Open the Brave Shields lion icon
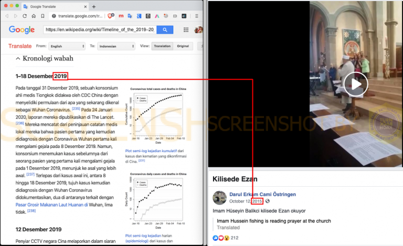Viewport: 403px width, 246px height. point(111,16)
